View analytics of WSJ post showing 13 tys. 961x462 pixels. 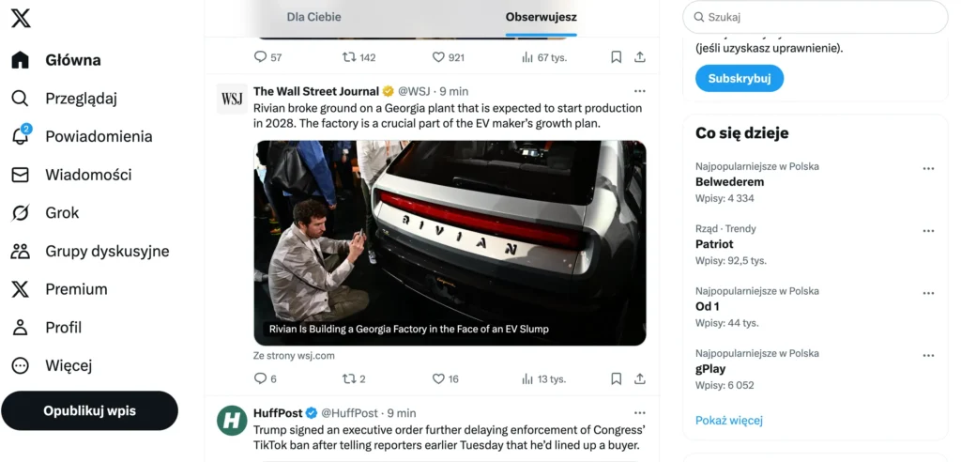tap(528, 378)
